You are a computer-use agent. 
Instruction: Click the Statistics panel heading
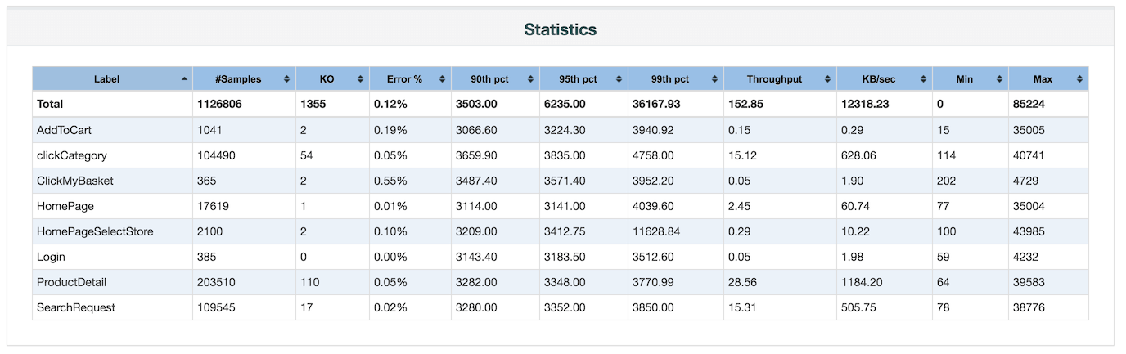[560, 29]
